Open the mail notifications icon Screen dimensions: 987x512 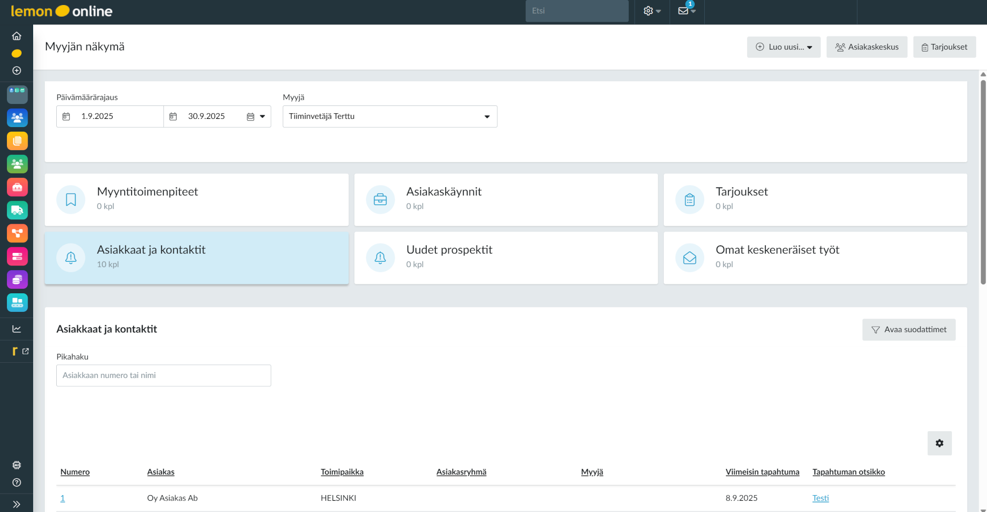686,11
